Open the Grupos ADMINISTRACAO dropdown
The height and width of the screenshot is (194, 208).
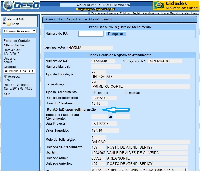click(20, 71)
